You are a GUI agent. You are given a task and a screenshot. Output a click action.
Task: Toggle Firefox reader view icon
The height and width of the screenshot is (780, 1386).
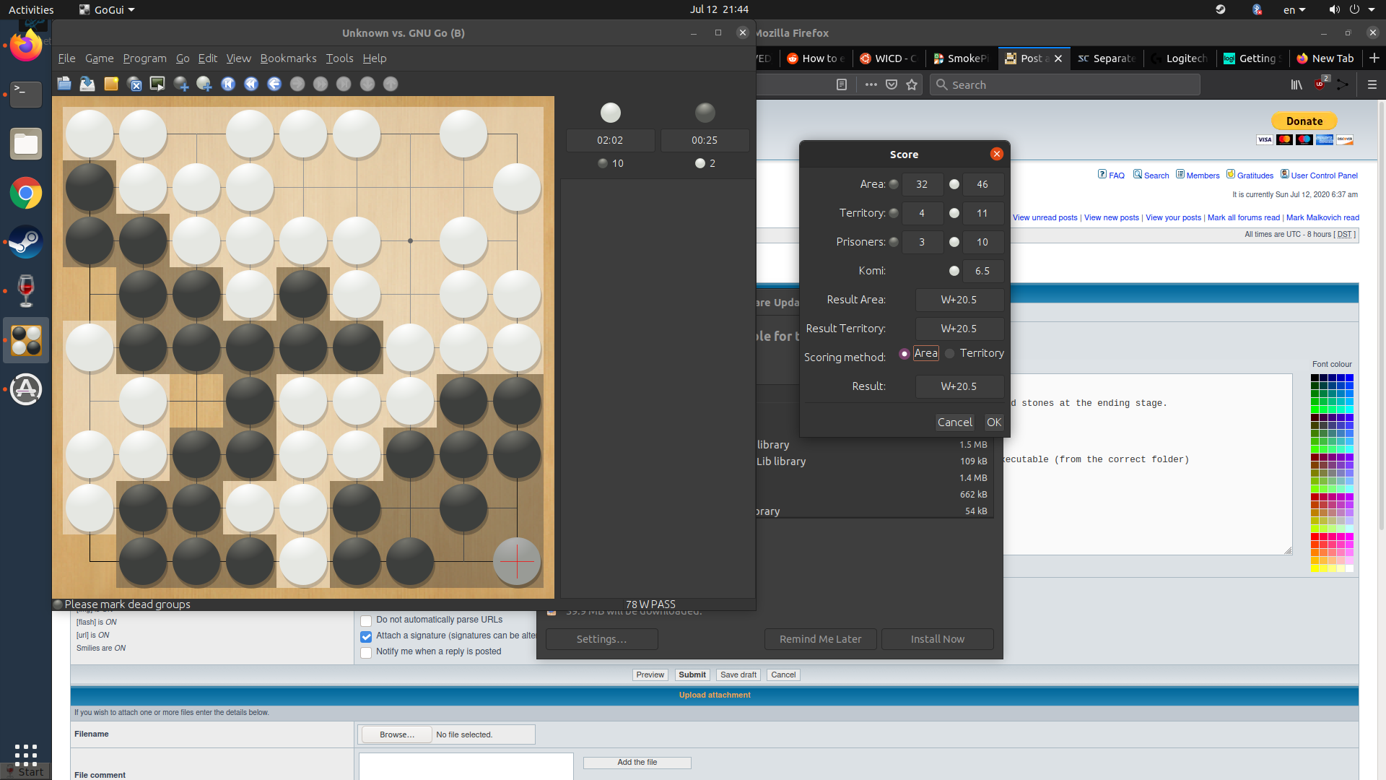click(x=842, y=84)
